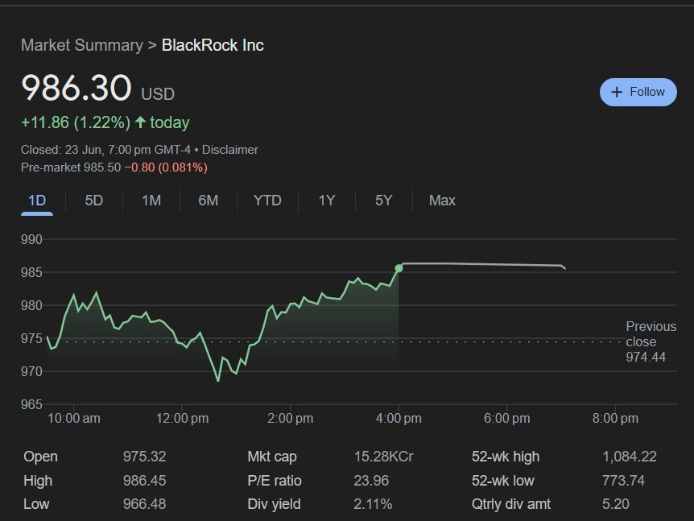Click the 10:00 am time axis label
Image resolution: width=694 pixels, height=521 pixels.
pyautogui.click(x=73, y=418)
